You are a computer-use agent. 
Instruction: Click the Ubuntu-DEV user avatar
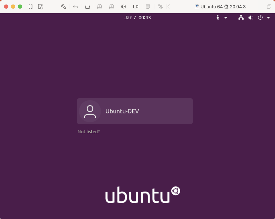(90, 111)
